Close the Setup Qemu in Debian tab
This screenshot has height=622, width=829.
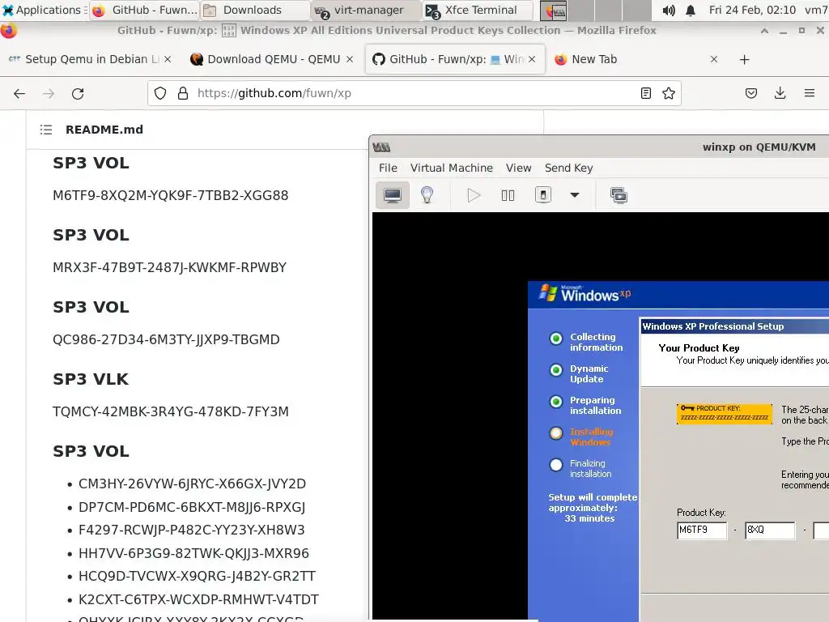point(168,59)
